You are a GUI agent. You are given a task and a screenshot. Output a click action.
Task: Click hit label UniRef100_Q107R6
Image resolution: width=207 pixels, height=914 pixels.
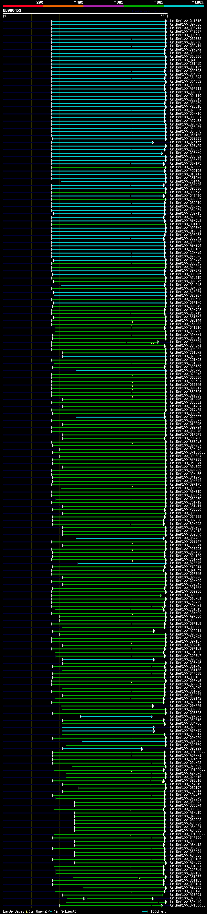[x=186, y=399]
